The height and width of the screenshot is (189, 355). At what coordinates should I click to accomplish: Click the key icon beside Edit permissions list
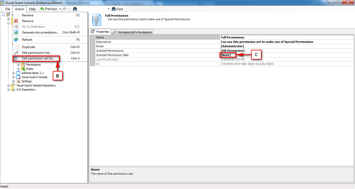(16, 53)
